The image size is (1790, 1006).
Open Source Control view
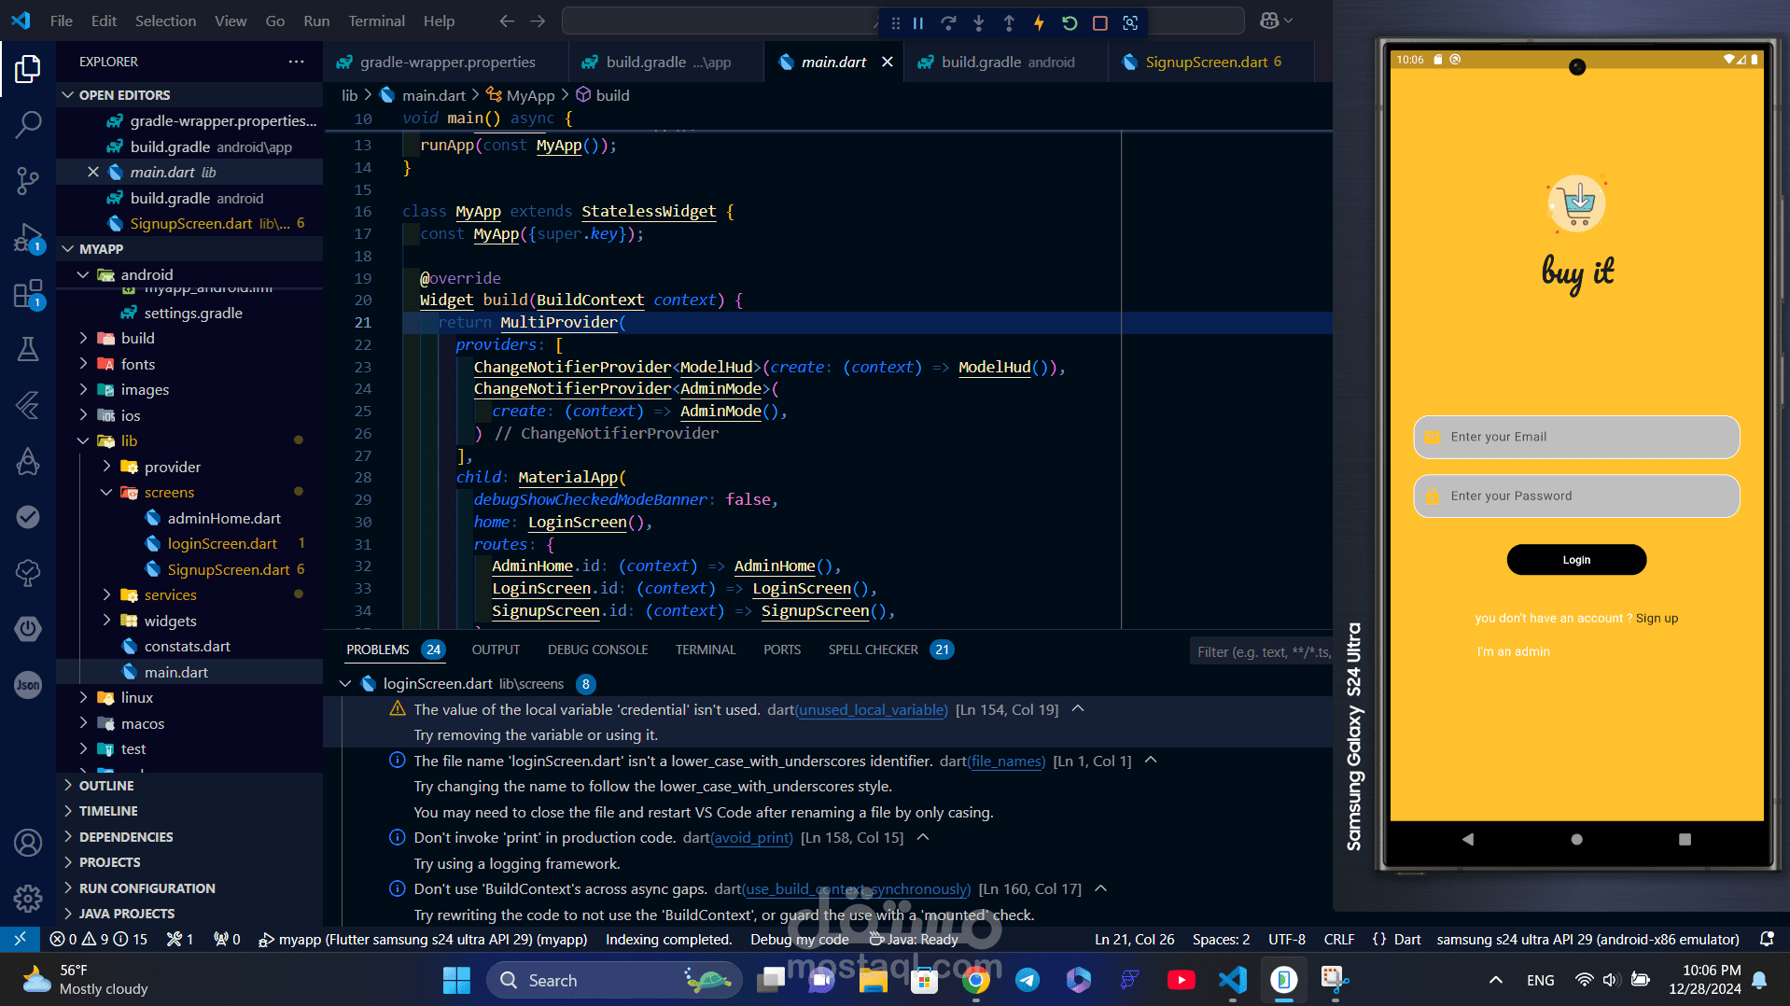coord(28,180)
